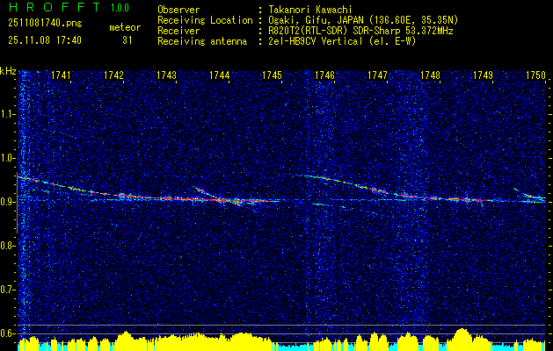
Task: Click frequency axis label 1.0
Action: click(x=8, y=158)
